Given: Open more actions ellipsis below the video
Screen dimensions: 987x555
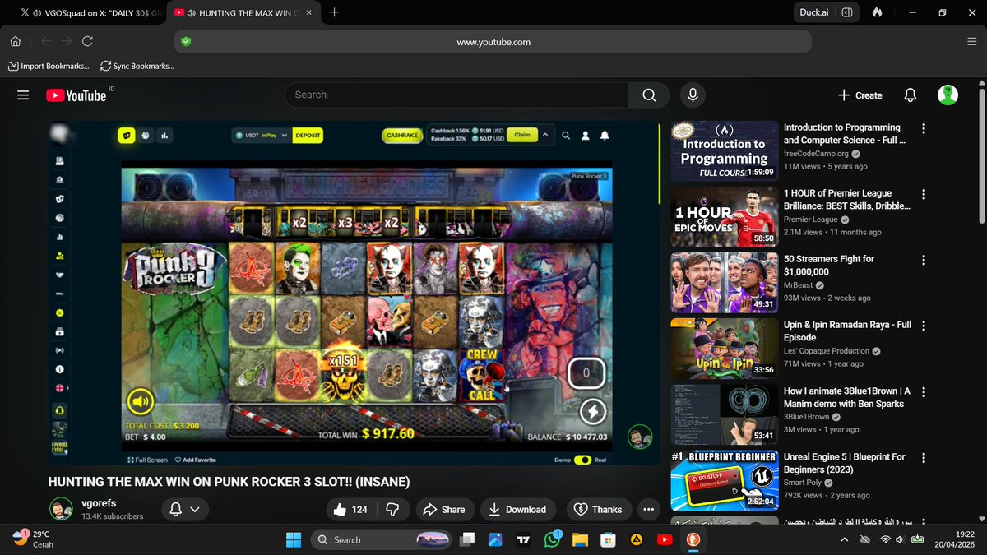Looking at the screenshot, I should pyautogui.click(x=648, y=510).
